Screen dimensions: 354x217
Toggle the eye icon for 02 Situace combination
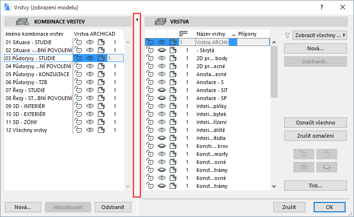[90, 50]
